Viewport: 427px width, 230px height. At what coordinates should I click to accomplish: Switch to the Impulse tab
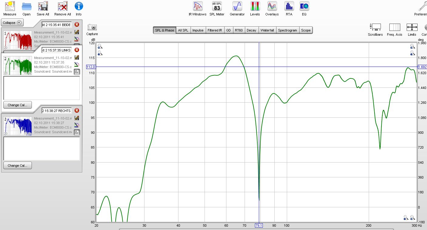tap(198, 30)
